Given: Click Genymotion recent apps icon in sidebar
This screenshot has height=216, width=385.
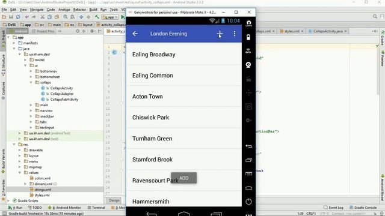Looking at the screenshot, I should coord(248,160).
